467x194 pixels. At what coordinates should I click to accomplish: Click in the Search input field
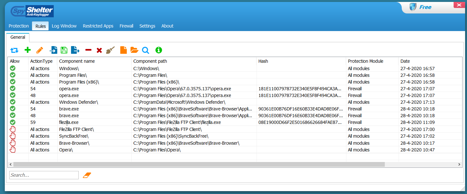[x=44, y=175]
